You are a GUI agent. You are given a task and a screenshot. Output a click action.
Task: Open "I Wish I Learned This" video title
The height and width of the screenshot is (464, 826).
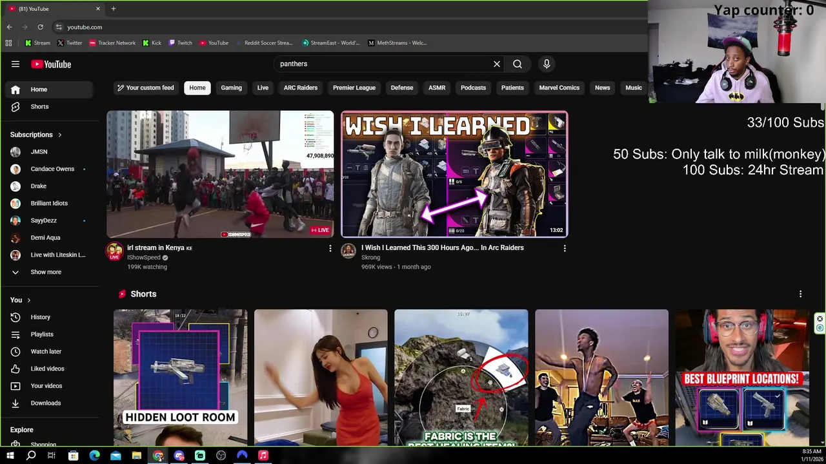[x=442, y=247]
